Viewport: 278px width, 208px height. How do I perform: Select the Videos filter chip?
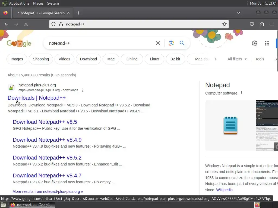click(x=64, y=59)
